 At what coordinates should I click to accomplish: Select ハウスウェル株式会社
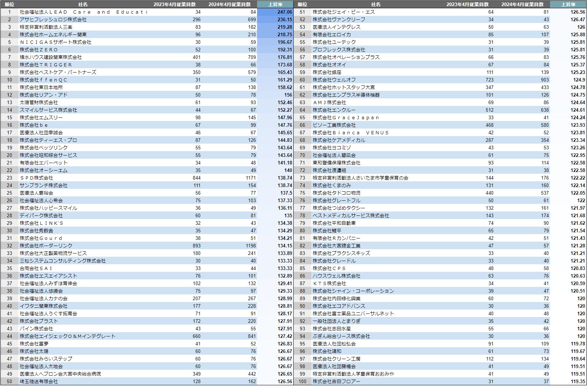336,276
